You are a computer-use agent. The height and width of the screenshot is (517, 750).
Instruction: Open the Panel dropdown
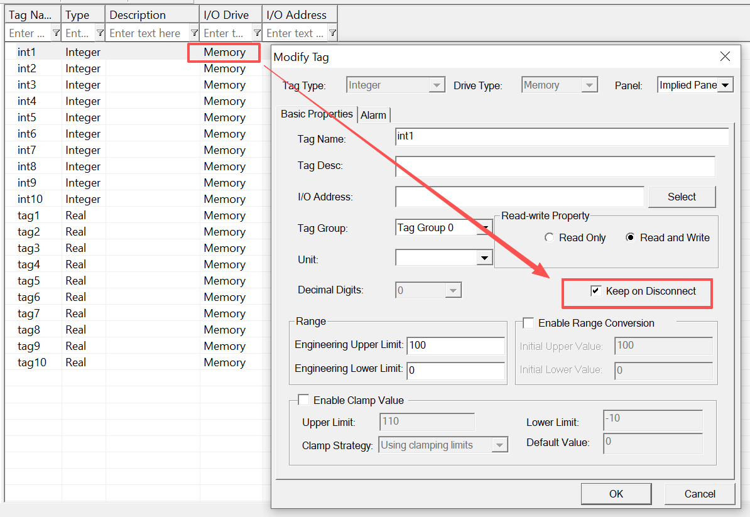point(726,85)
